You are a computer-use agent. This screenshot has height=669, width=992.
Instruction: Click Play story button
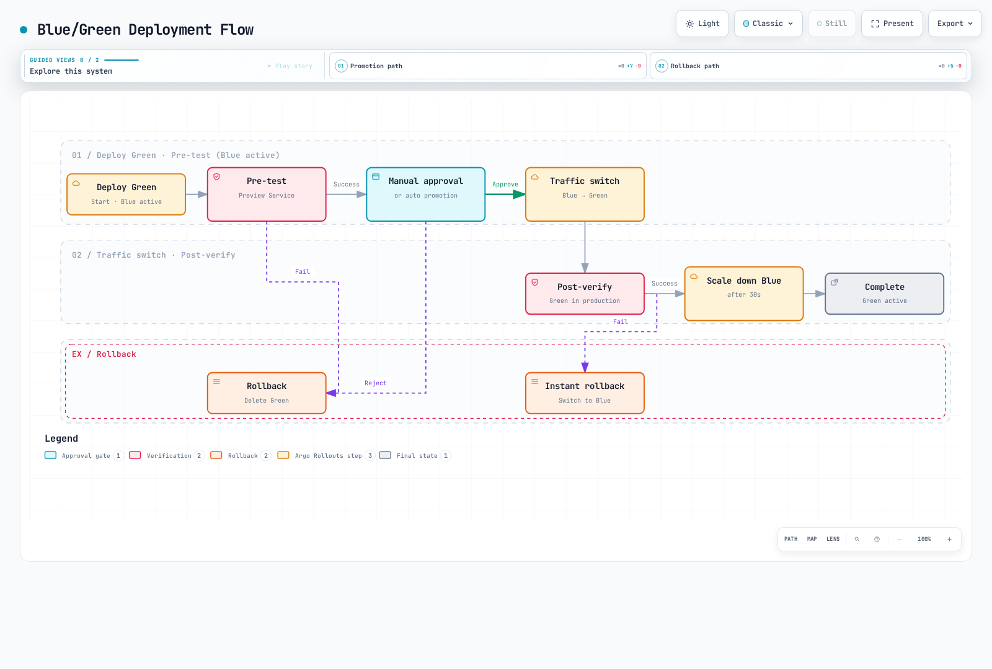(290, 66)
